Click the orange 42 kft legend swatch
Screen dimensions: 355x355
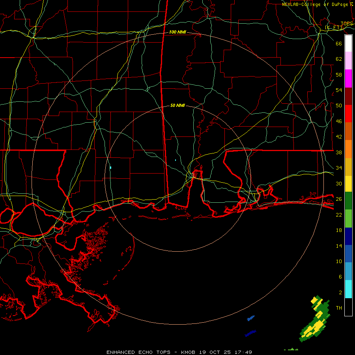[x=348, y=149]
